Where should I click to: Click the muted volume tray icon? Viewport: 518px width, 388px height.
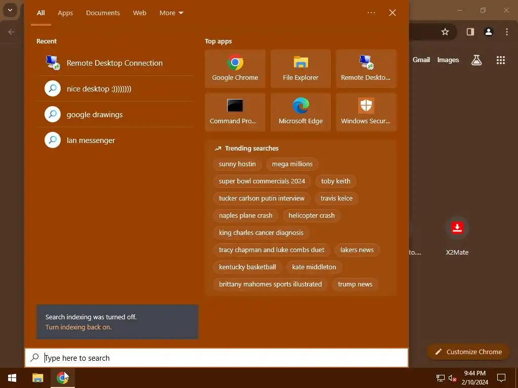[452, 378]
